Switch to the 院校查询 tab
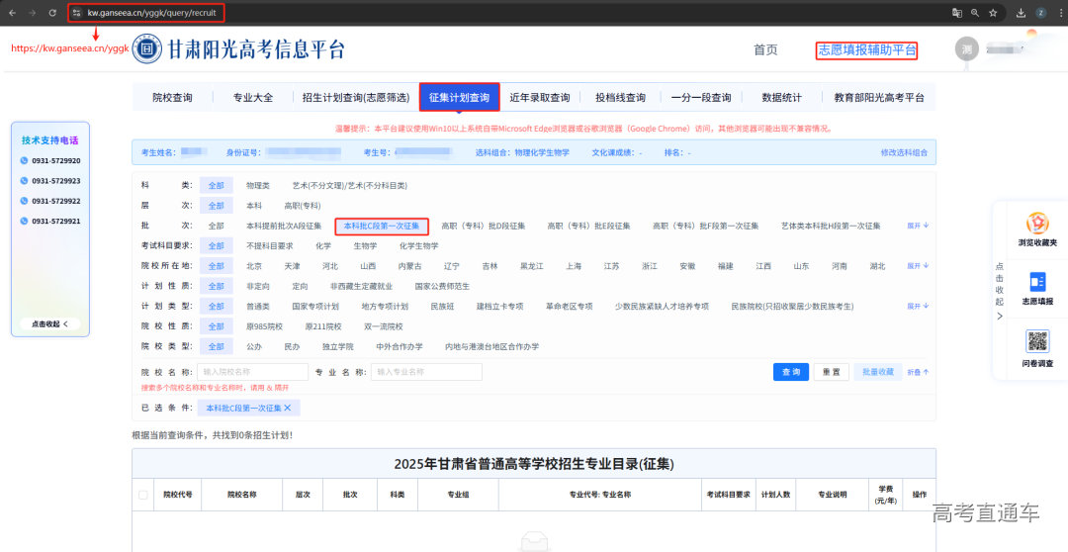 172,98
